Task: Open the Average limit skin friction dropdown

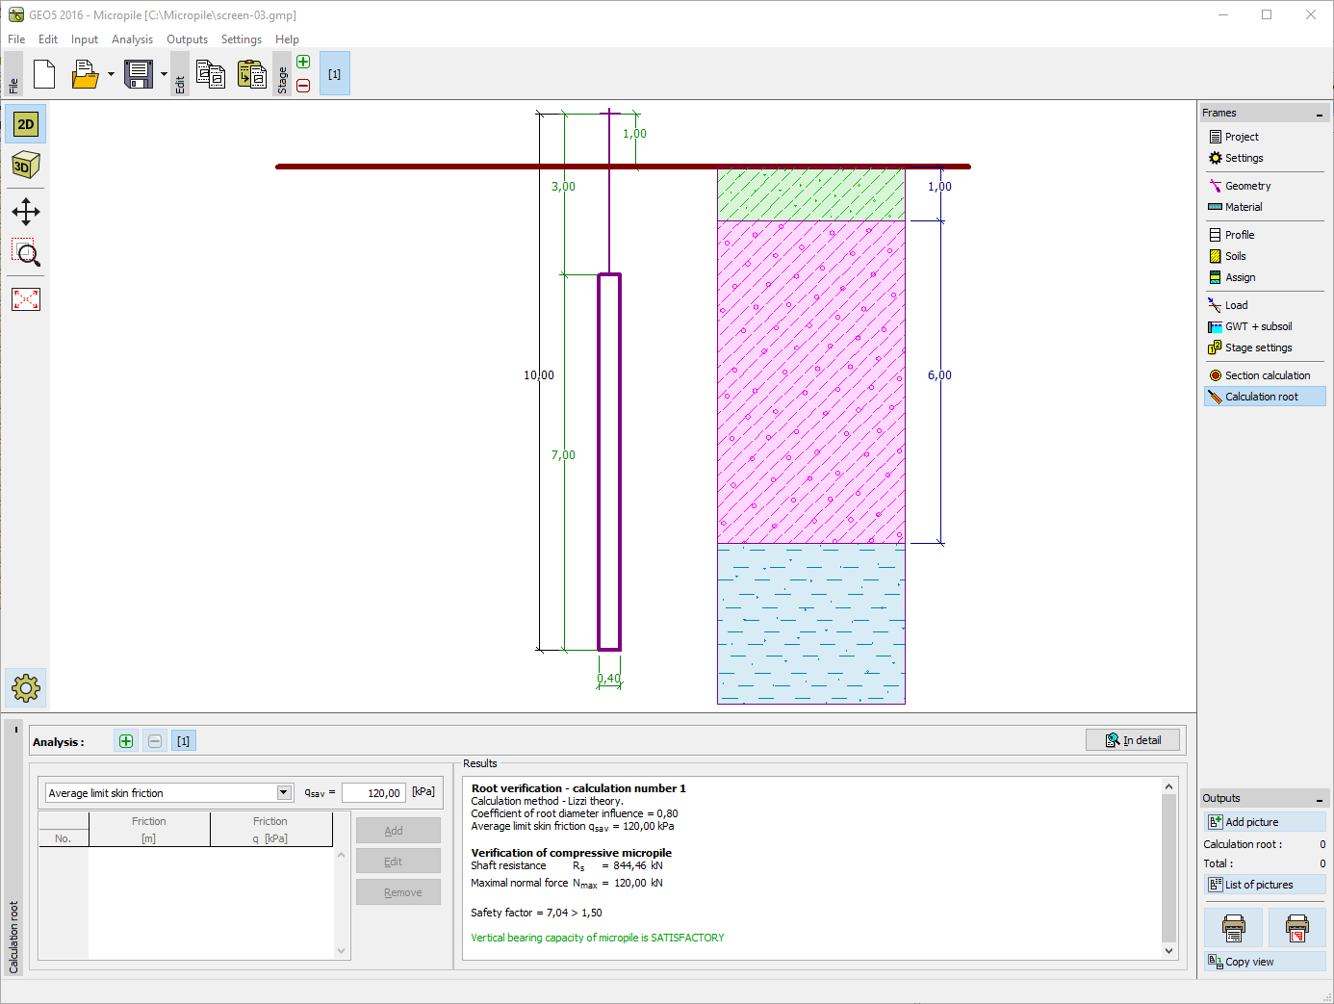Action: tap(284, 793)
